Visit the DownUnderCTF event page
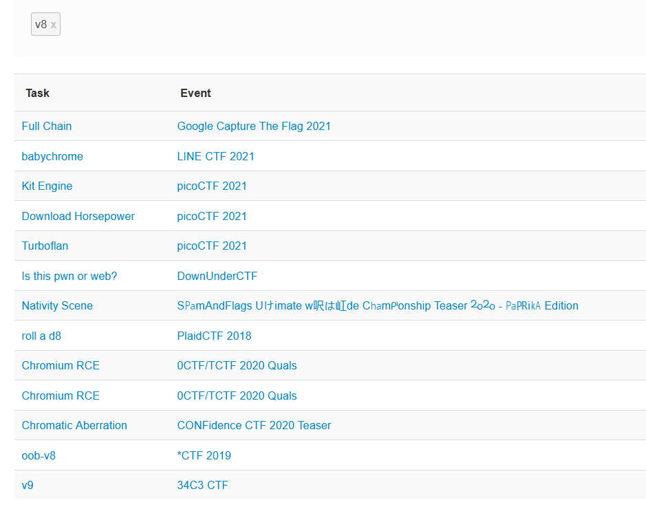This screenshot has width=646, height=509. click(217, 275)
